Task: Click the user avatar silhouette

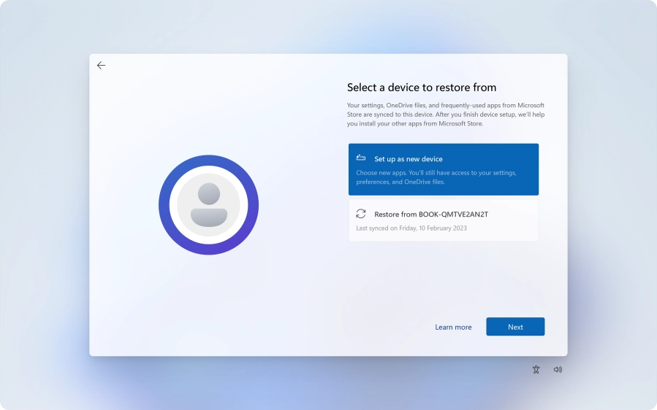Action: pos(208,204)
